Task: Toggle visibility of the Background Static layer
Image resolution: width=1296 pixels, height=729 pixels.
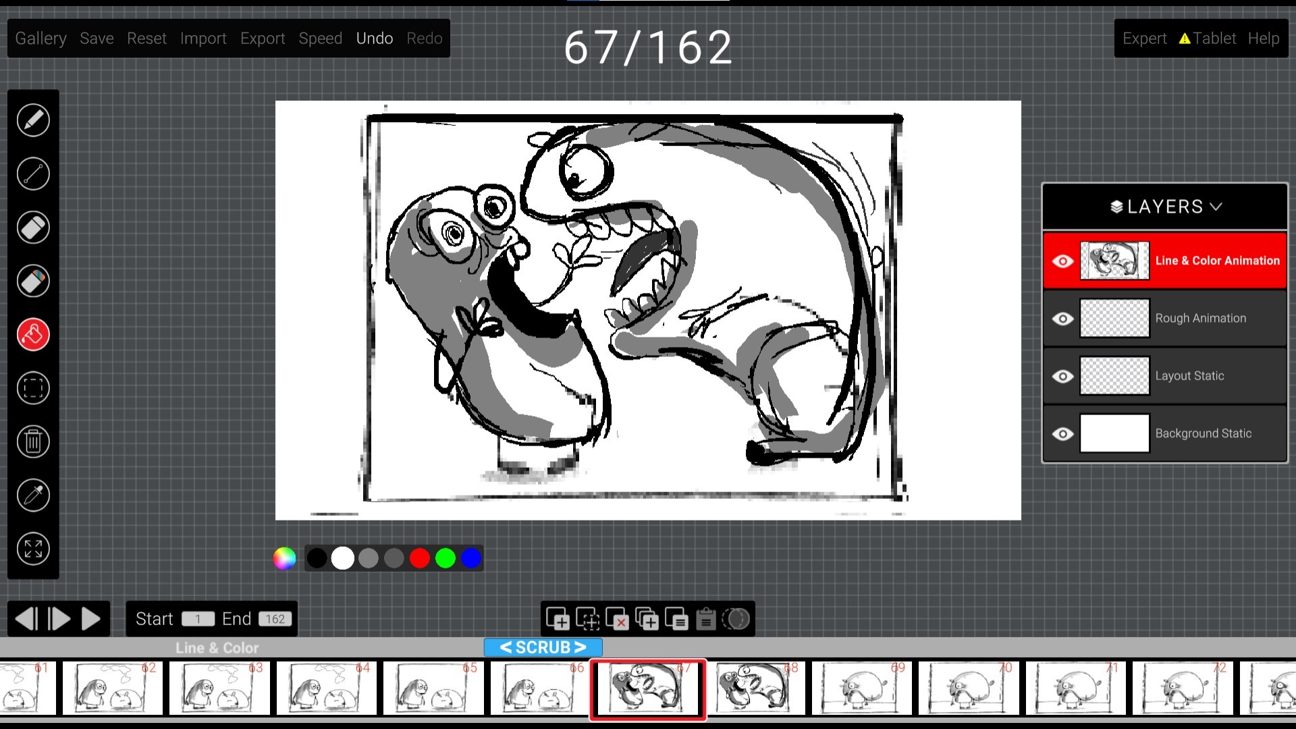Action: (1063, 433)
